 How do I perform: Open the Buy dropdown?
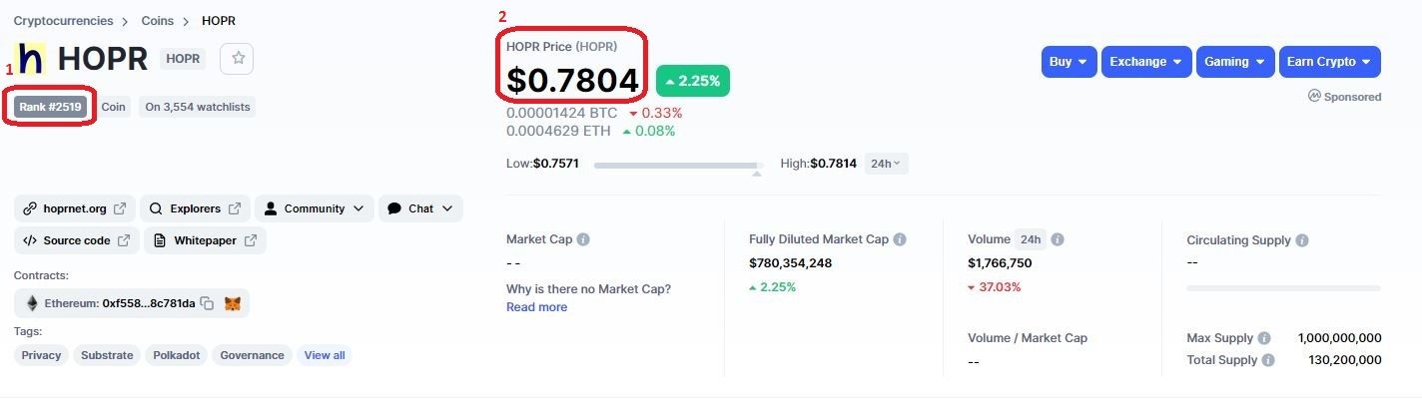click(1068, 62)
